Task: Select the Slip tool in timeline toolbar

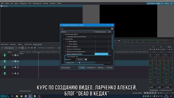Action: coord(32,48)
